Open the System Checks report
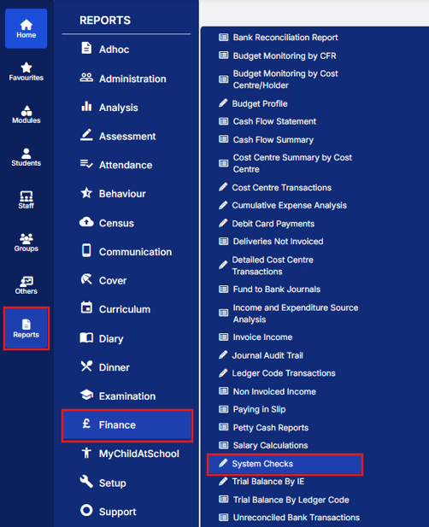The height and width of the screenshot is (527, 429). click(285, 464)
